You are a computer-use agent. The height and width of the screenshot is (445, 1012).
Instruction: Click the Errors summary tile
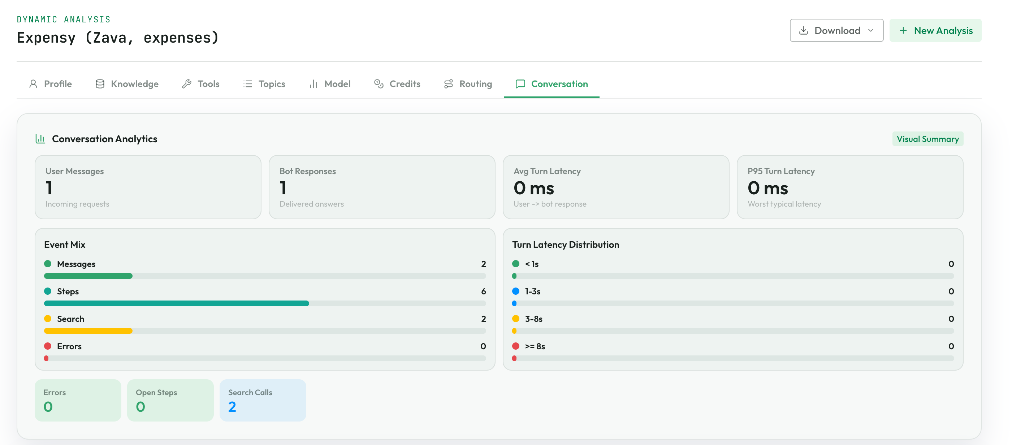[x=78, y=400]
